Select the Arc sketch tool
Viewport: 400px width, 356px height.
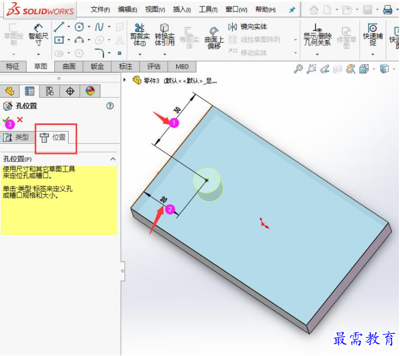[80, 40]
